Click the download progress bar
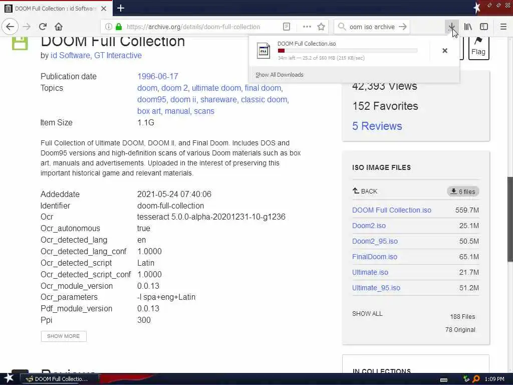 point(347,51)
